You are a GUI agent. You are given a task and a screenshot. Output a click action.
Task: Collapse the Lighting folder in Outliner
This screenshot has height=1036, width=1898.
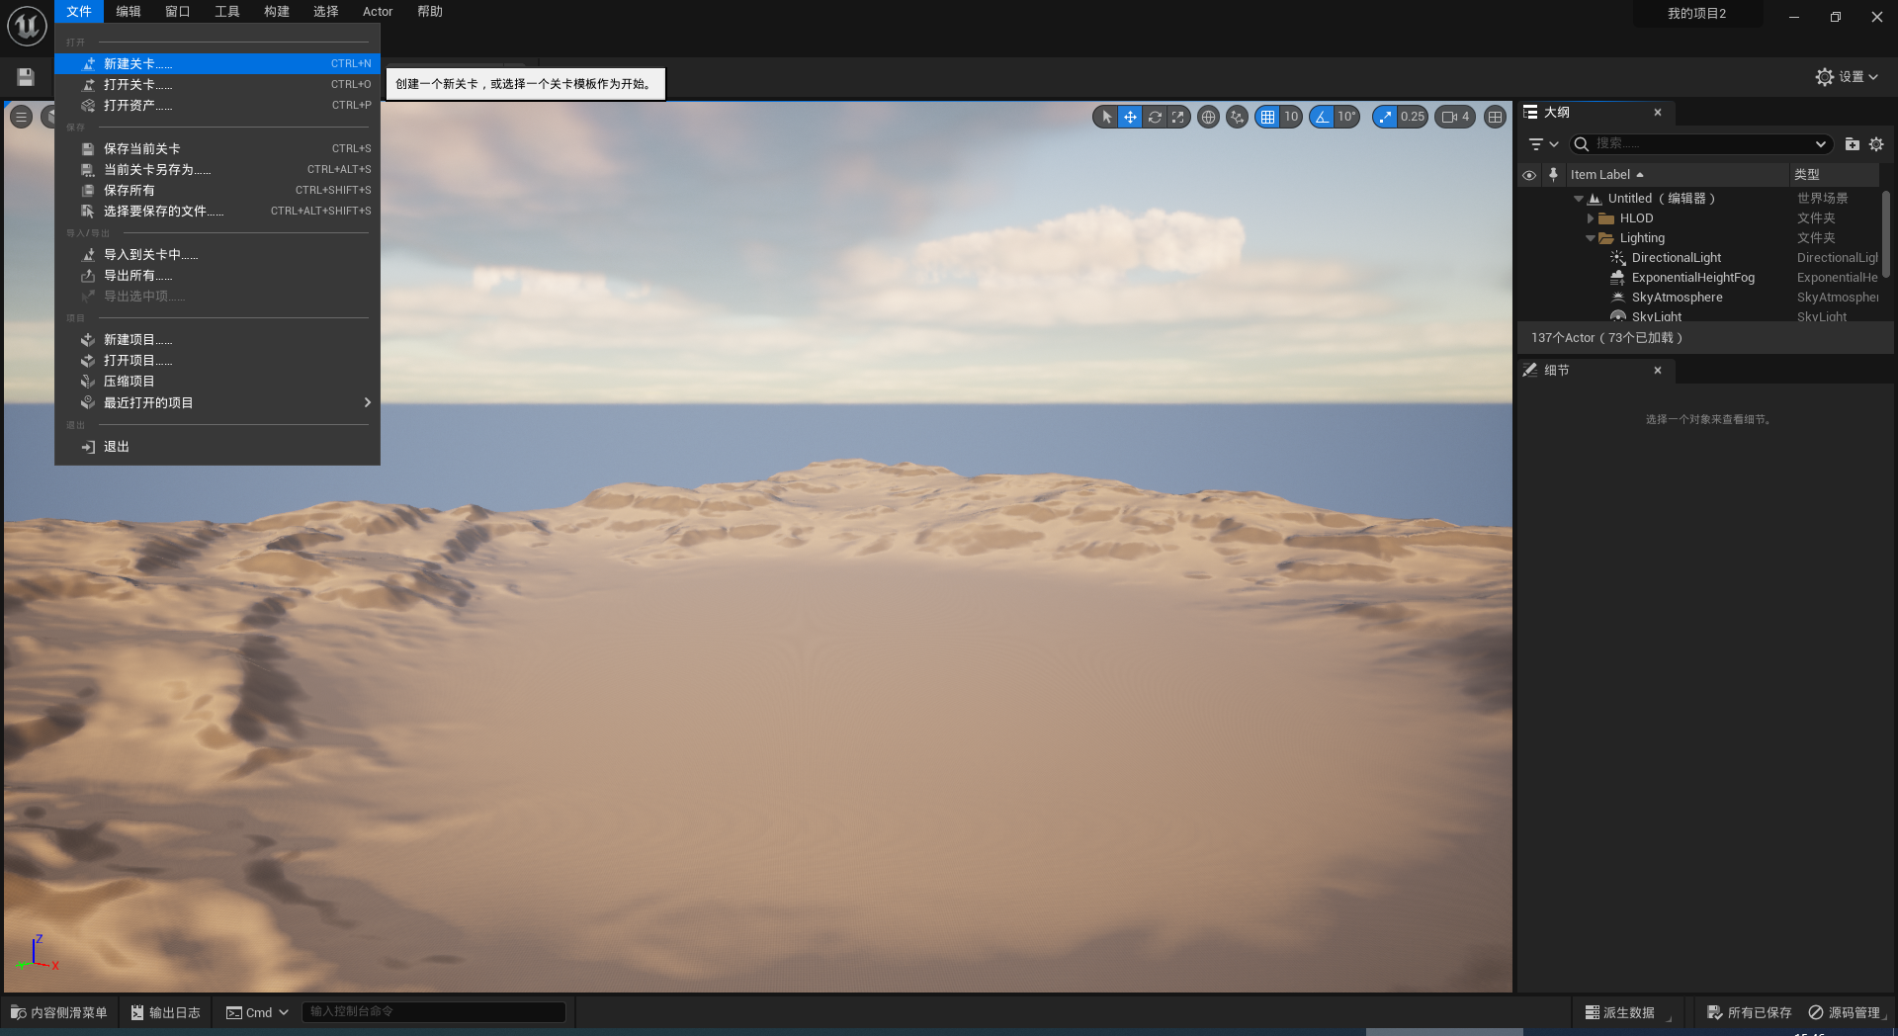click(1591, 238)
